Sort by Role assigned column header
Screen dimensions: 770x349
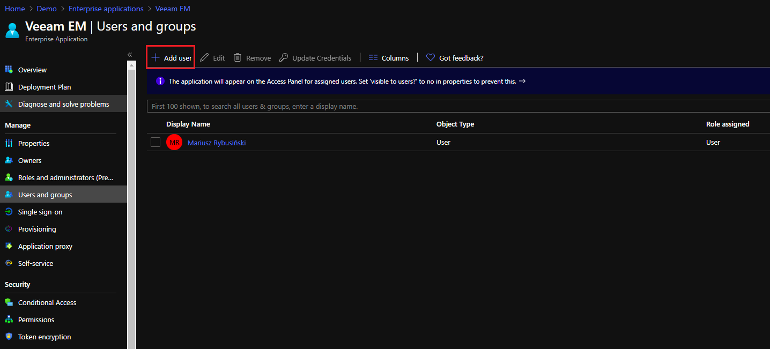(728, 124)
